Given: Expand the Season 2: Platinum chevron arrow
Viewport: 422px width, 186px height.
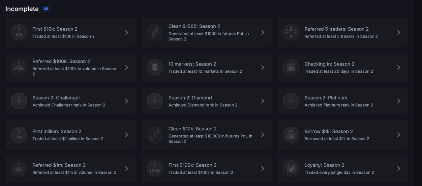Looking at the screenshot, I should pos(399,101).
